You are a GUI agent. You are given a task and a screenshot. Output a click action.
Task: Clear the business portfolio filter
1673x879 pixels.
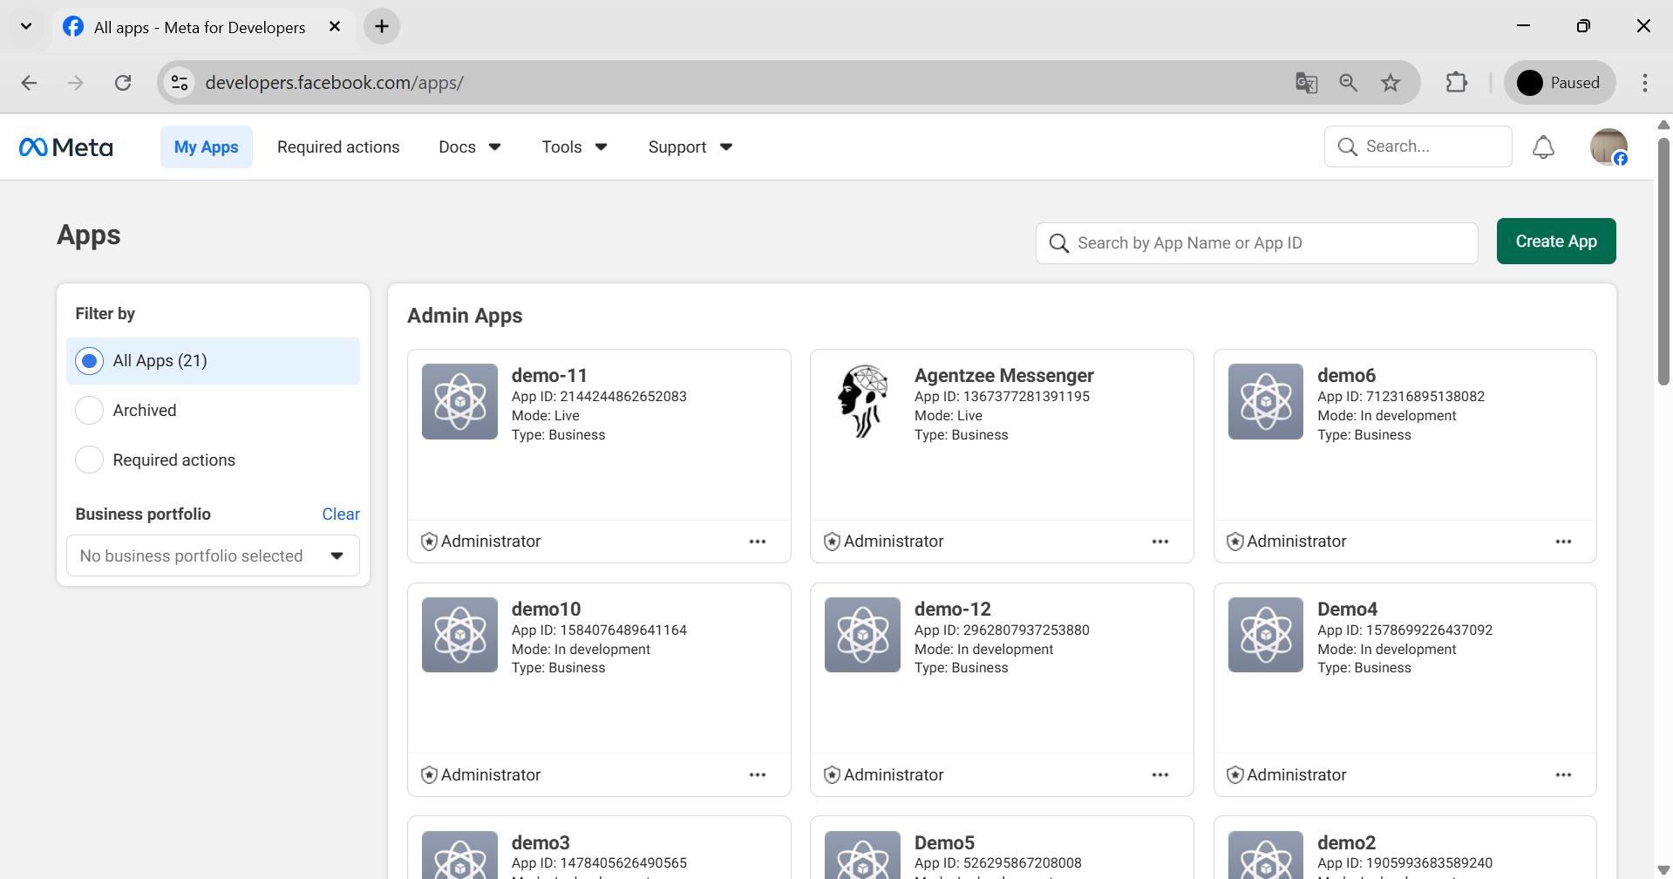tap(341, 514)
